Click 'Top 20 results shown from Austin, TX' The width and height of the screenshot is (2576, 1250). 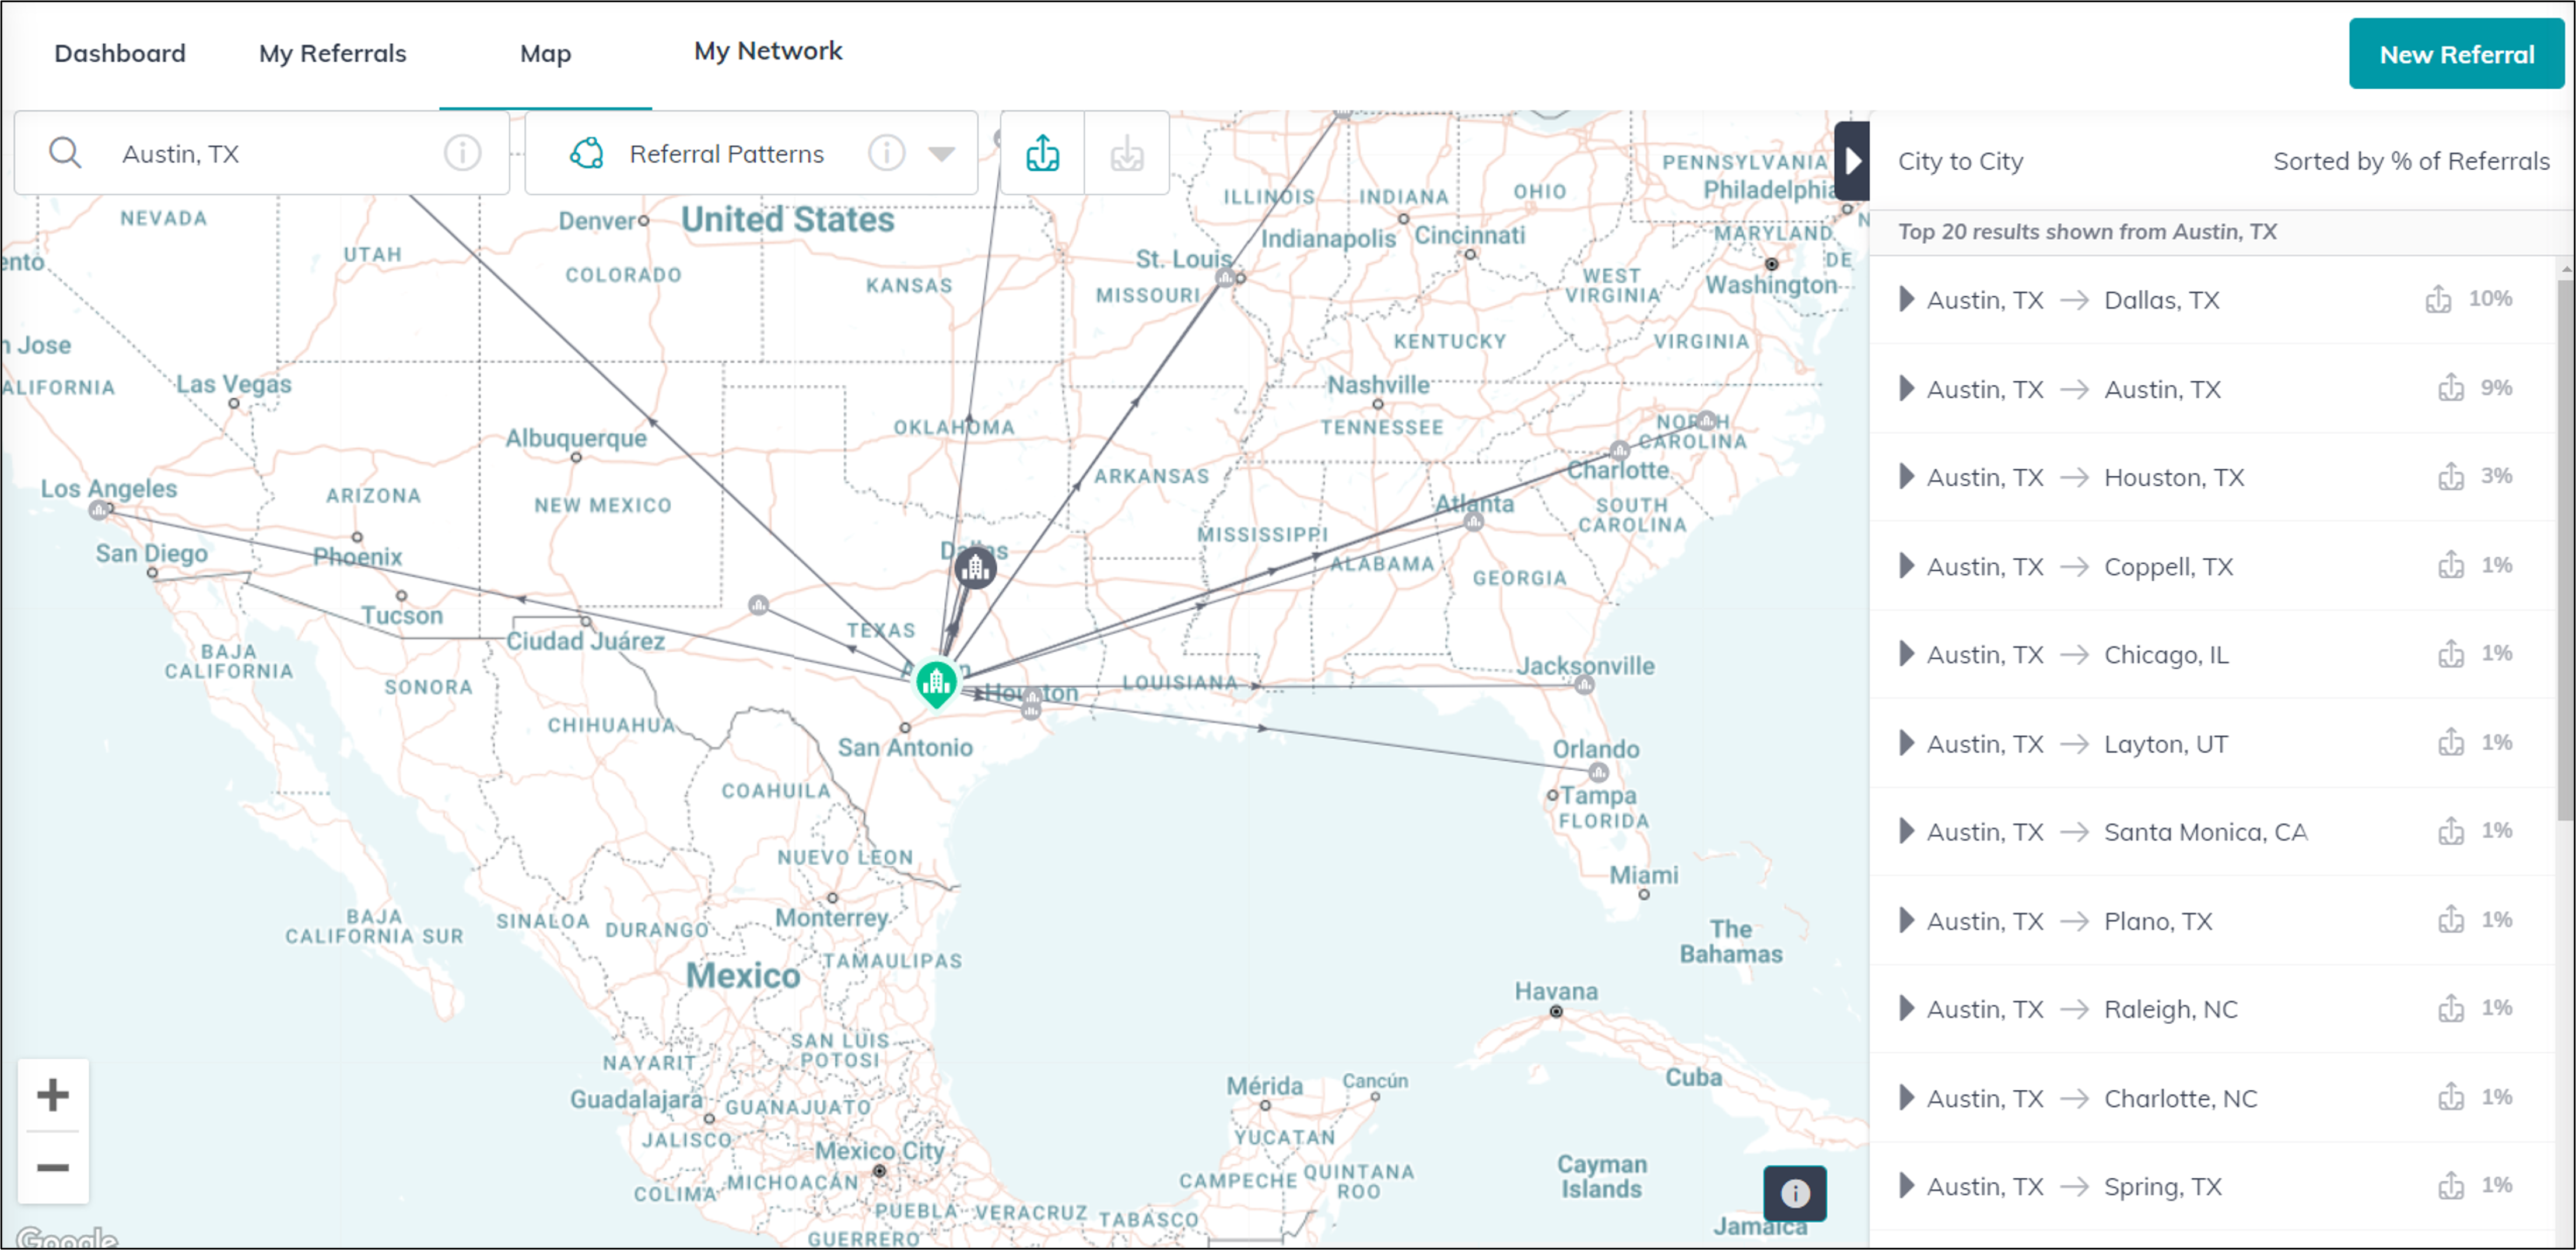click(x=2087, y=232)
